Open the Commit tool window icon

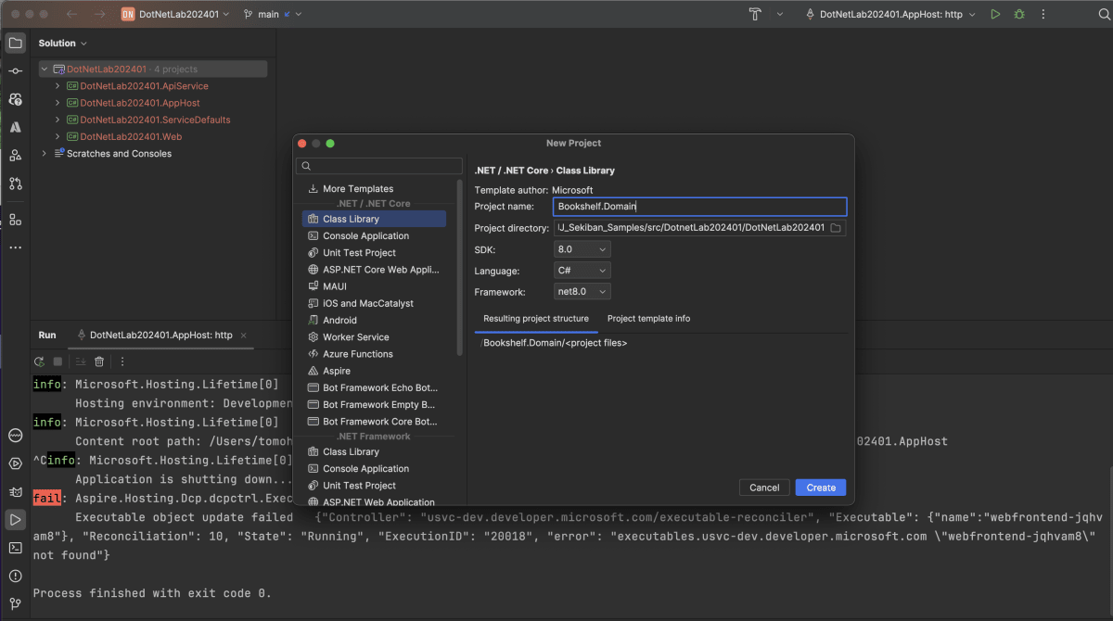pos(16,70)
